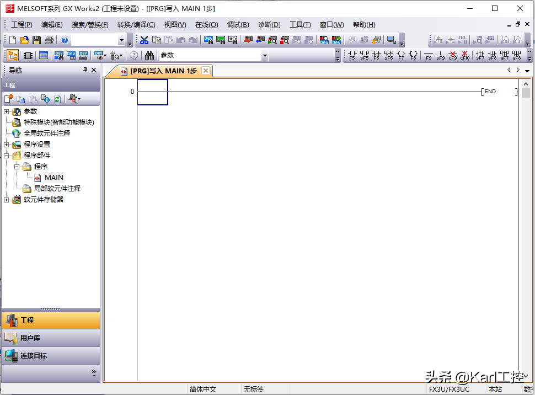Click the binoculars find device icon
The image size is (535, 395).
pyautogui.click(x=149, y=55)
